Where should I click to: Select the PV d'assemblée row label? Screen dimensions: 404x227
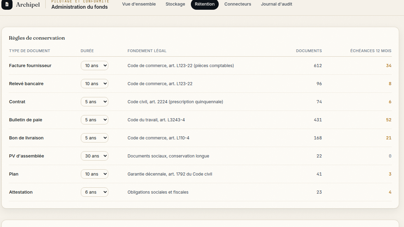[x=26, y=156]
